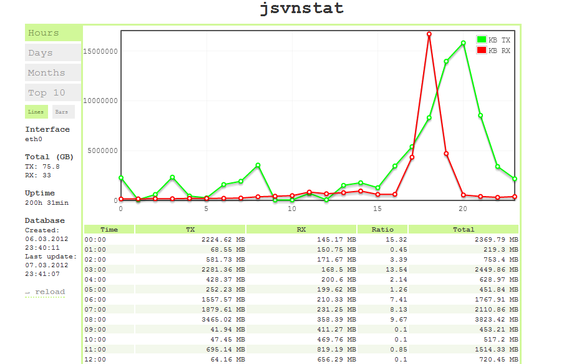Click the green KB TX legend swatch
Image resolution: width=574 pixels, height=364 pixels.
482,39
